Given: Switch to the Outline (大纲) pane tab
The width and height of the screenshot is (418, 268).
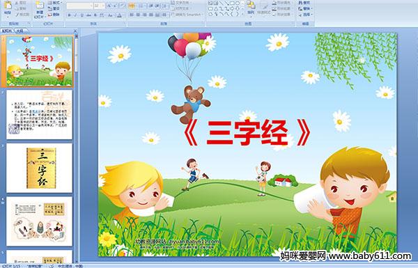Looking at the screenshot, I should 20,31.
